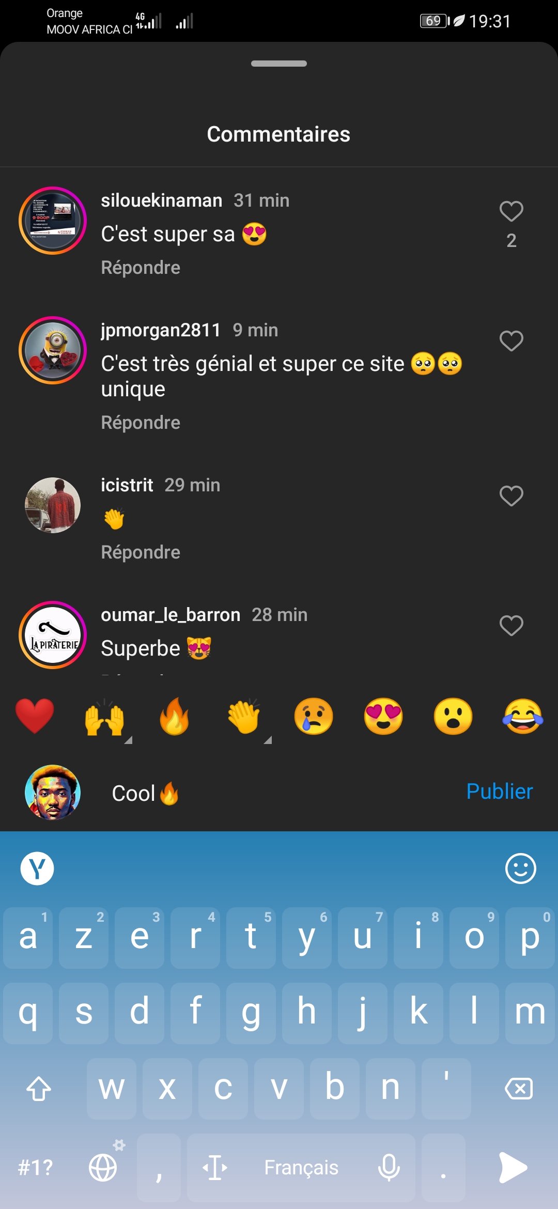Image resolution: width=558 pixels, height=1209 pixels.
Task: Like silouekinaman's comment
Action: coord(512,211)
